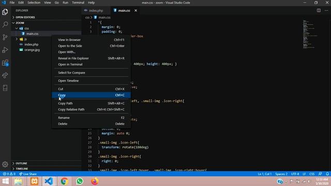
Task: Open XAMPP from the taskbar
Action: (x=34, y=181)
